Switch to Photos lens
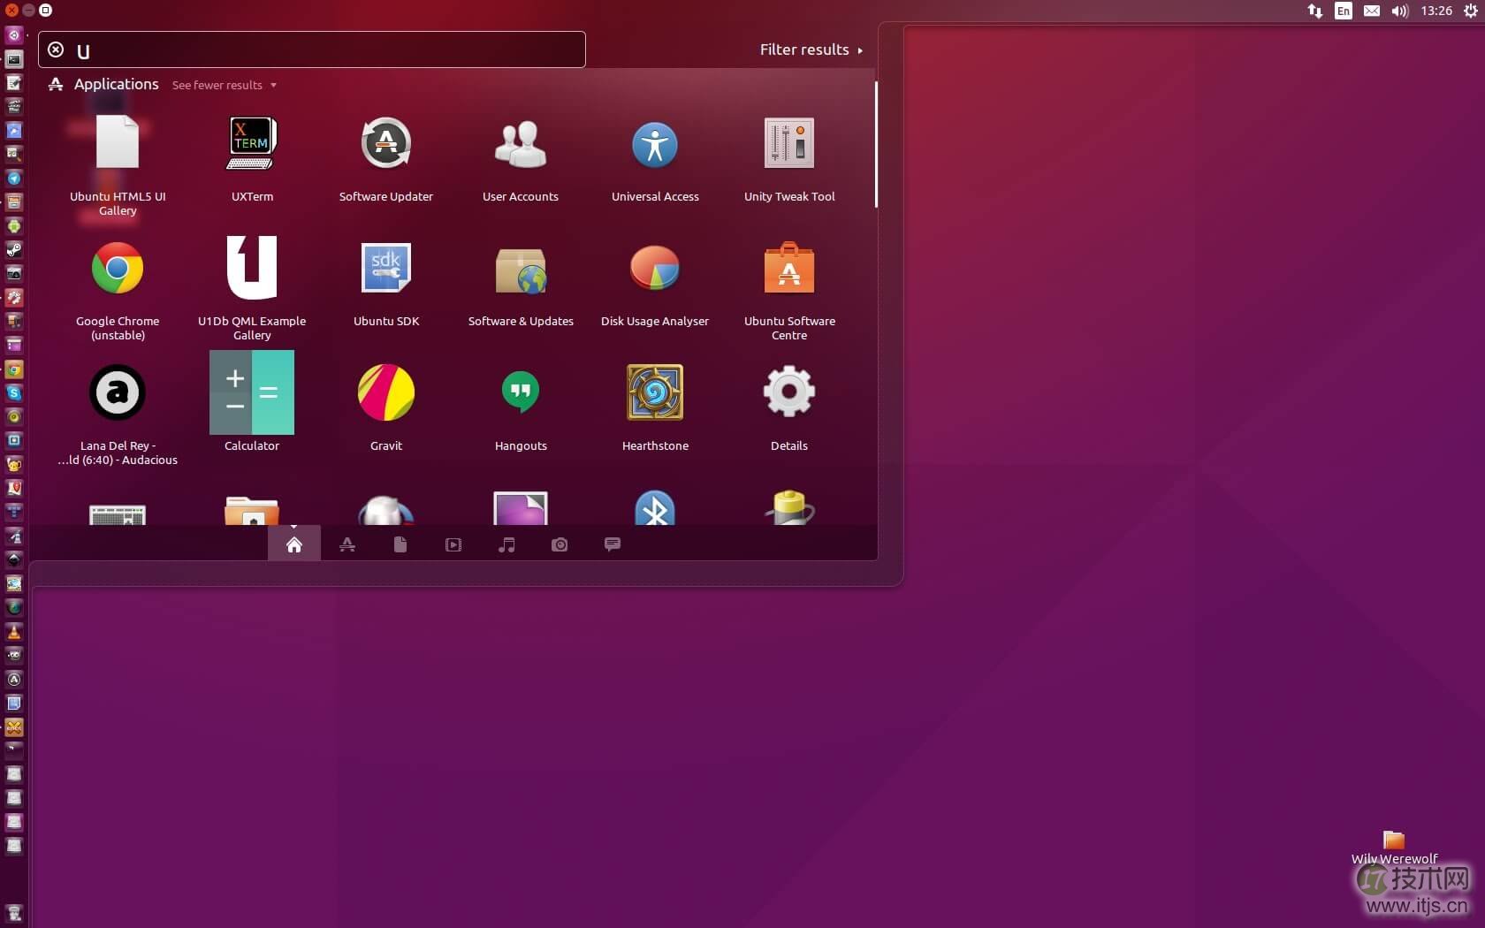 [x=560, y=544]
